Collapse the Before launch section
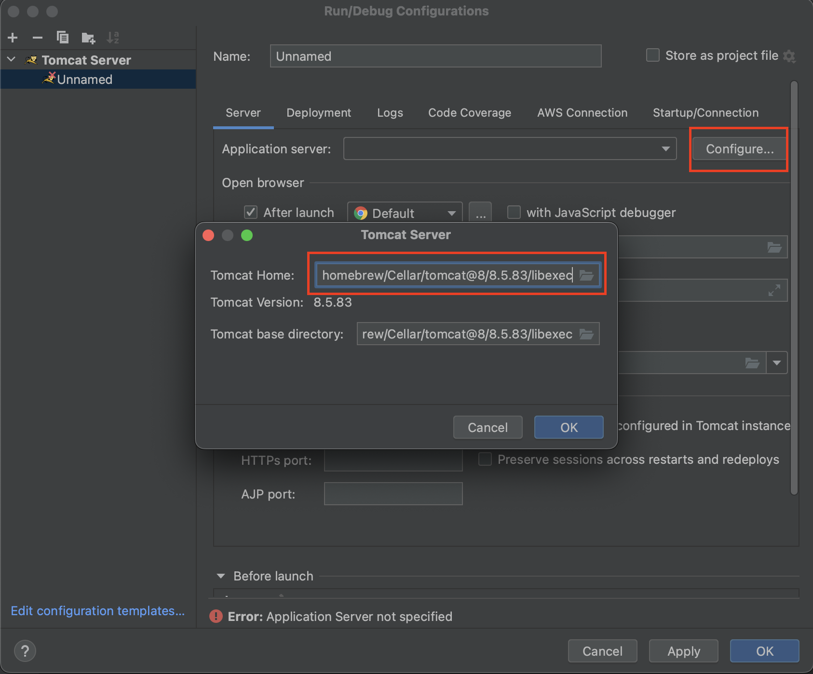813x674 pixels. (x=221, y=576)
